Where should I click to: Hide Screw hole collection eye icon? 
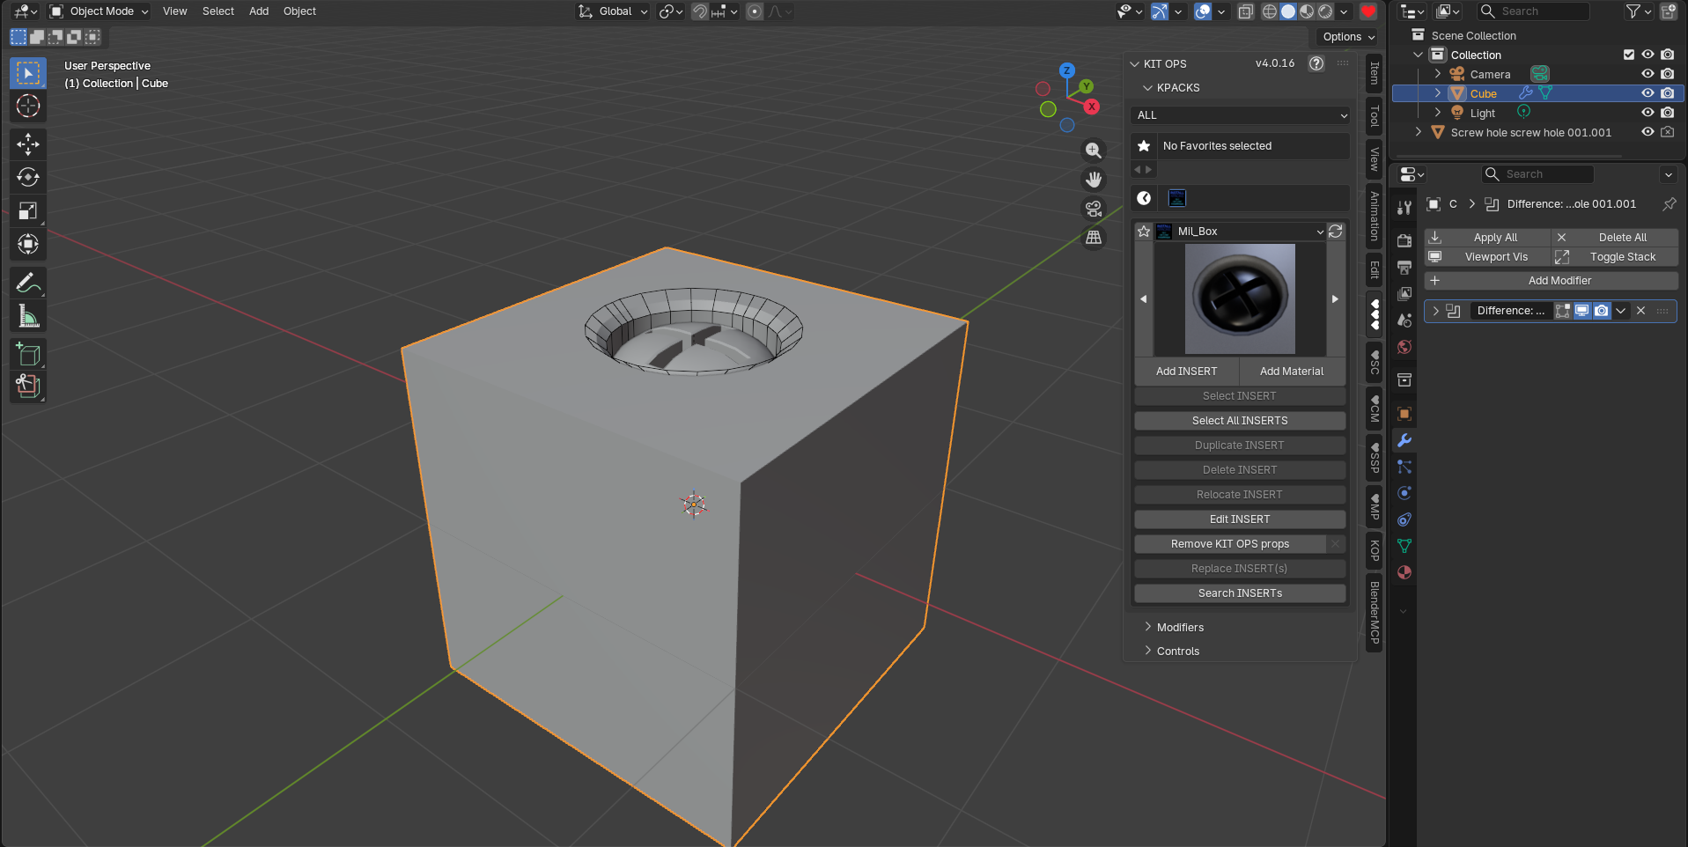click(1647, 132)
